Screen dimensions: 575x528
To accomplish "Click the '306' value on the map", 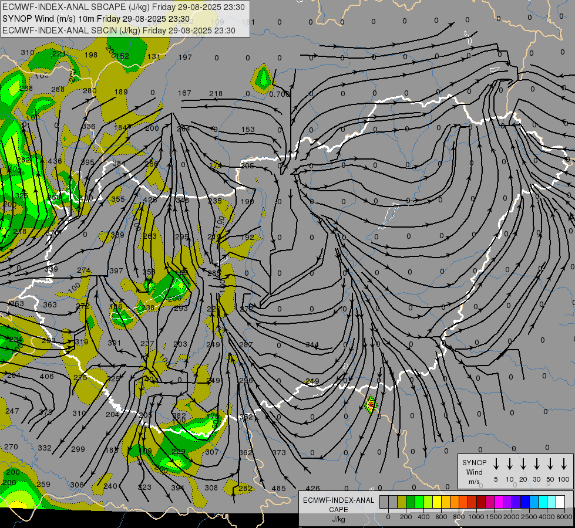I will point(77,485).
